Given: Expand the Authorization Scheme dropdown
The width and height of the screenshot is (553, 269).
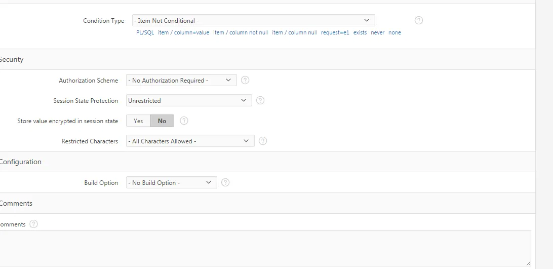Looking at the screenshot, I should click(181, 80).
